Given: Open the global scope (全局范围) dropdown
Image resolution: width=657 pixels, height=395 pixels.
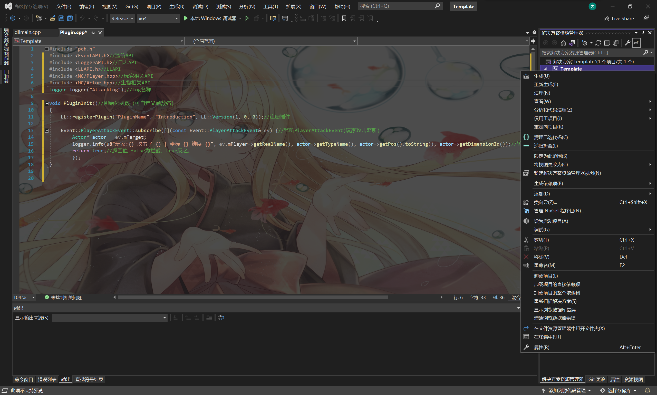Looking at the screenshot, I should click(x=271, y=41).
